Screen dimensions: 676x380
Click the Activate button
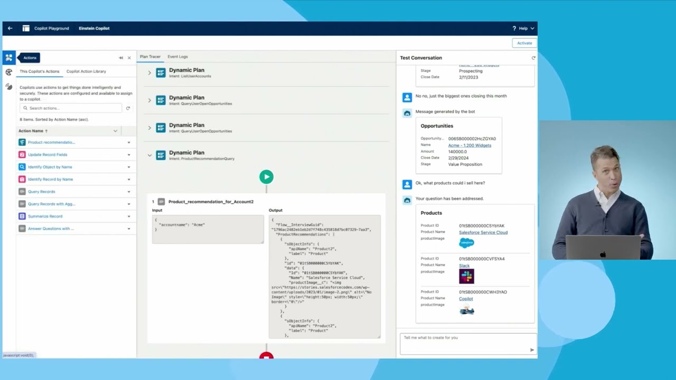coord(524,43)
